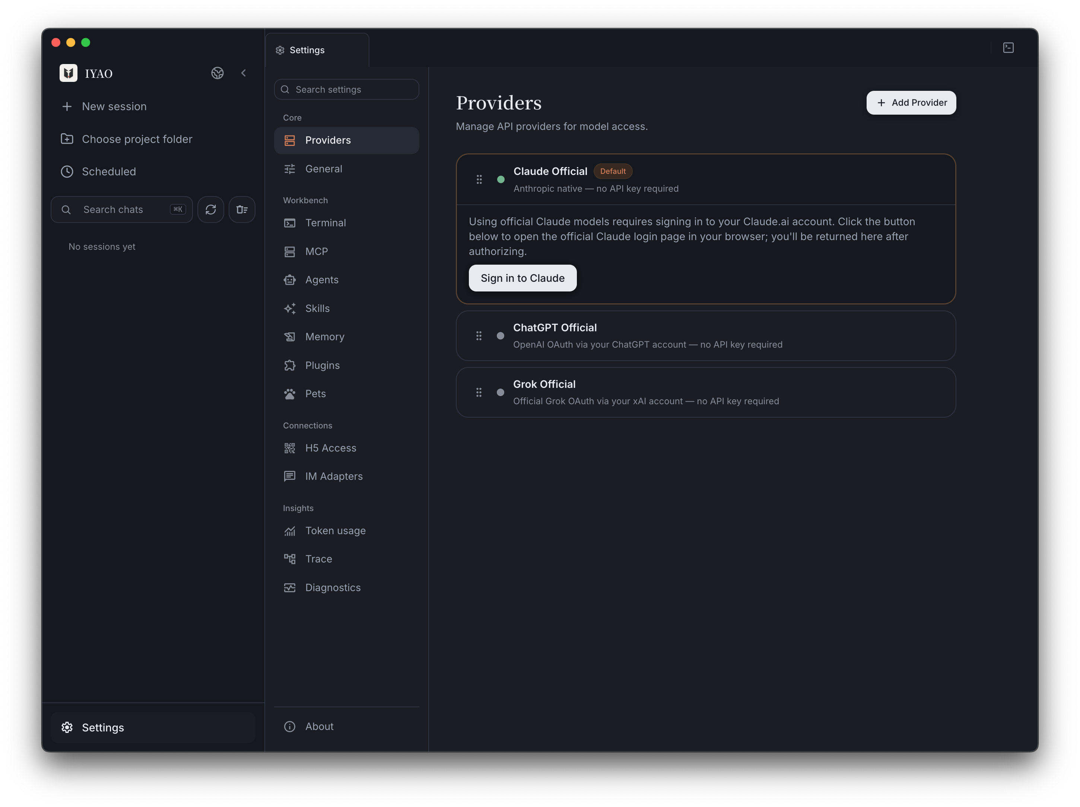Viewport: 1080px width, 807px height.
Task: Click 'Anthropic native — no API key required'
Action: click(596, 189)
